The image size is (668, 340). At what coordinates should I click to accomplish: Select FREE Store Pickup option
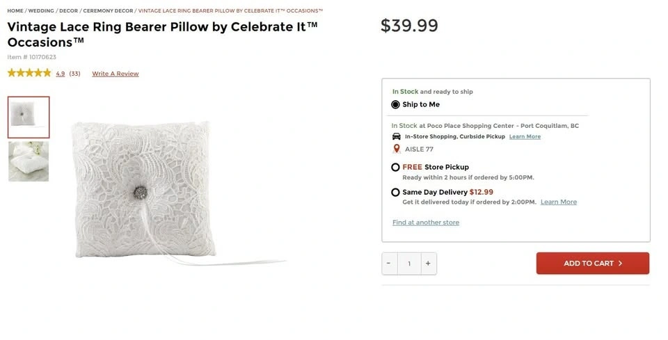point(395,168)
